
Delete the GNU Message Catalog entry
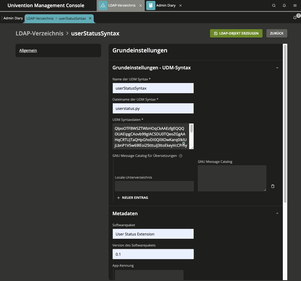point(273,186)
